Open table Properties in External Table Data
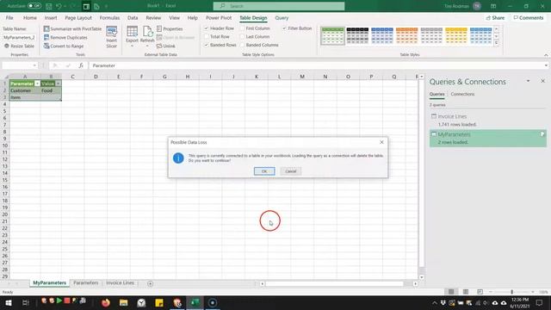 [170, 28]
